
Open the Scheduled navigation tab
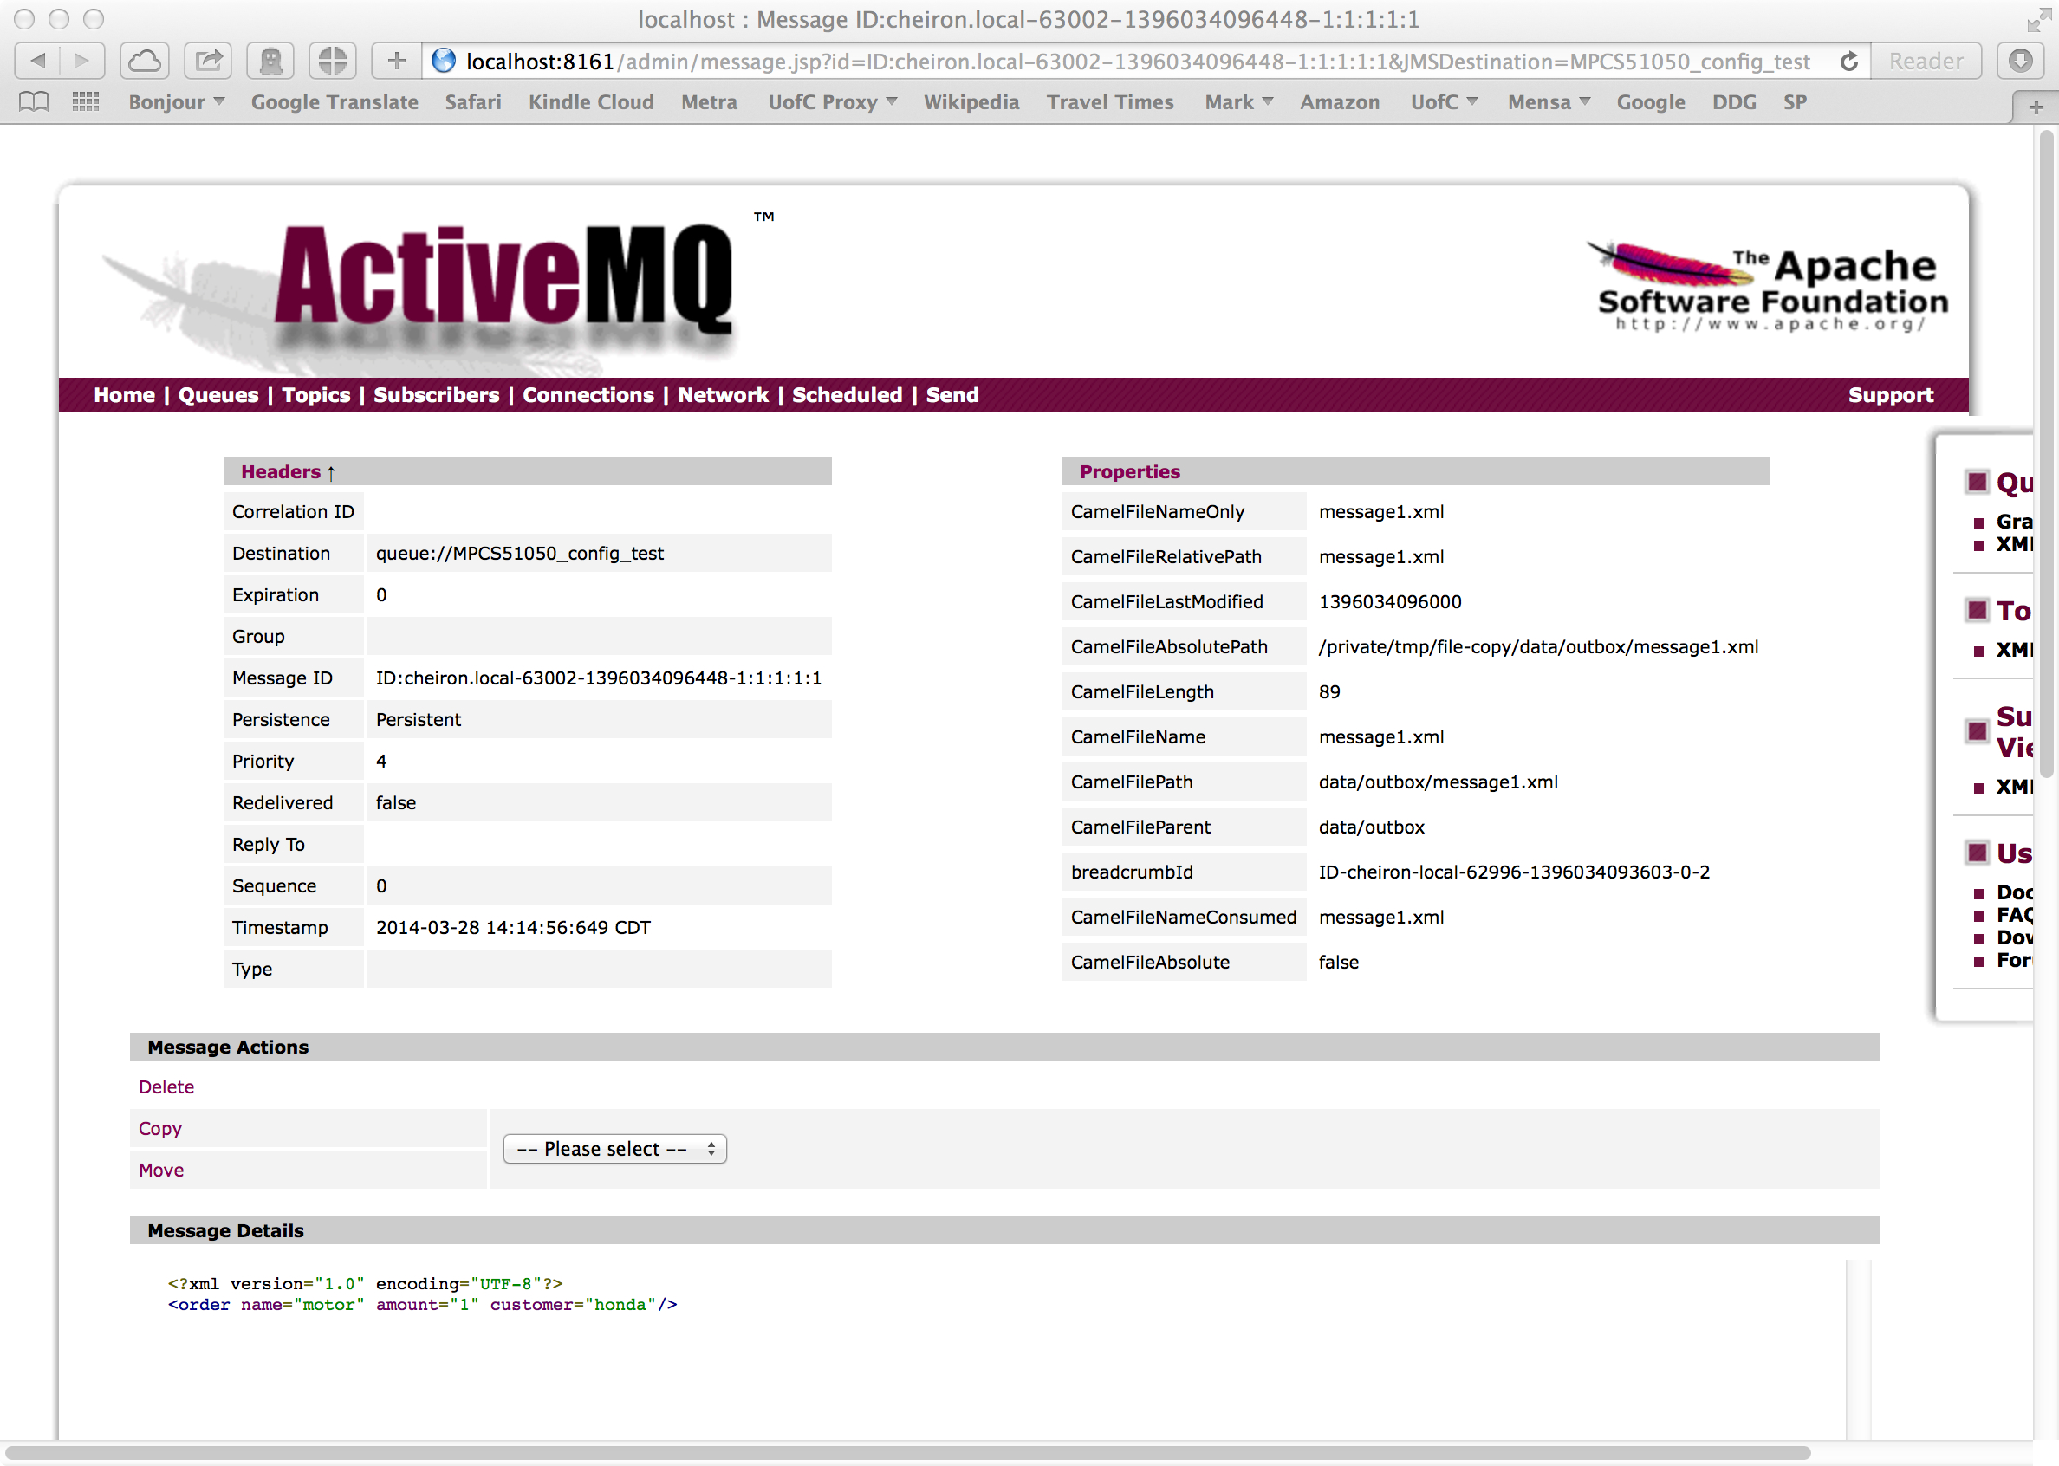(846, 394)
